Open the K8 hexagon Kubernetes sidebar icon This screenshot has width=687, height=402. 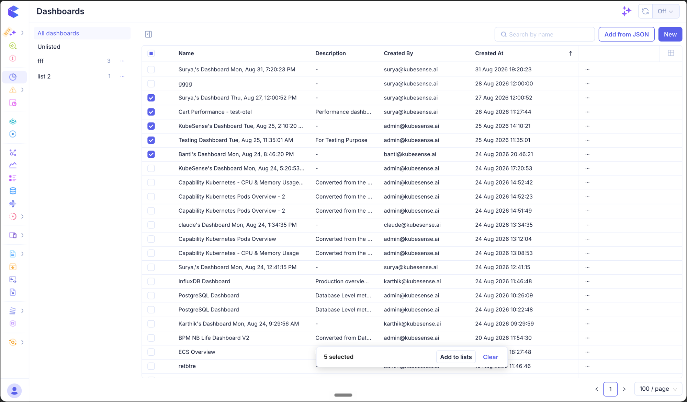13,323
